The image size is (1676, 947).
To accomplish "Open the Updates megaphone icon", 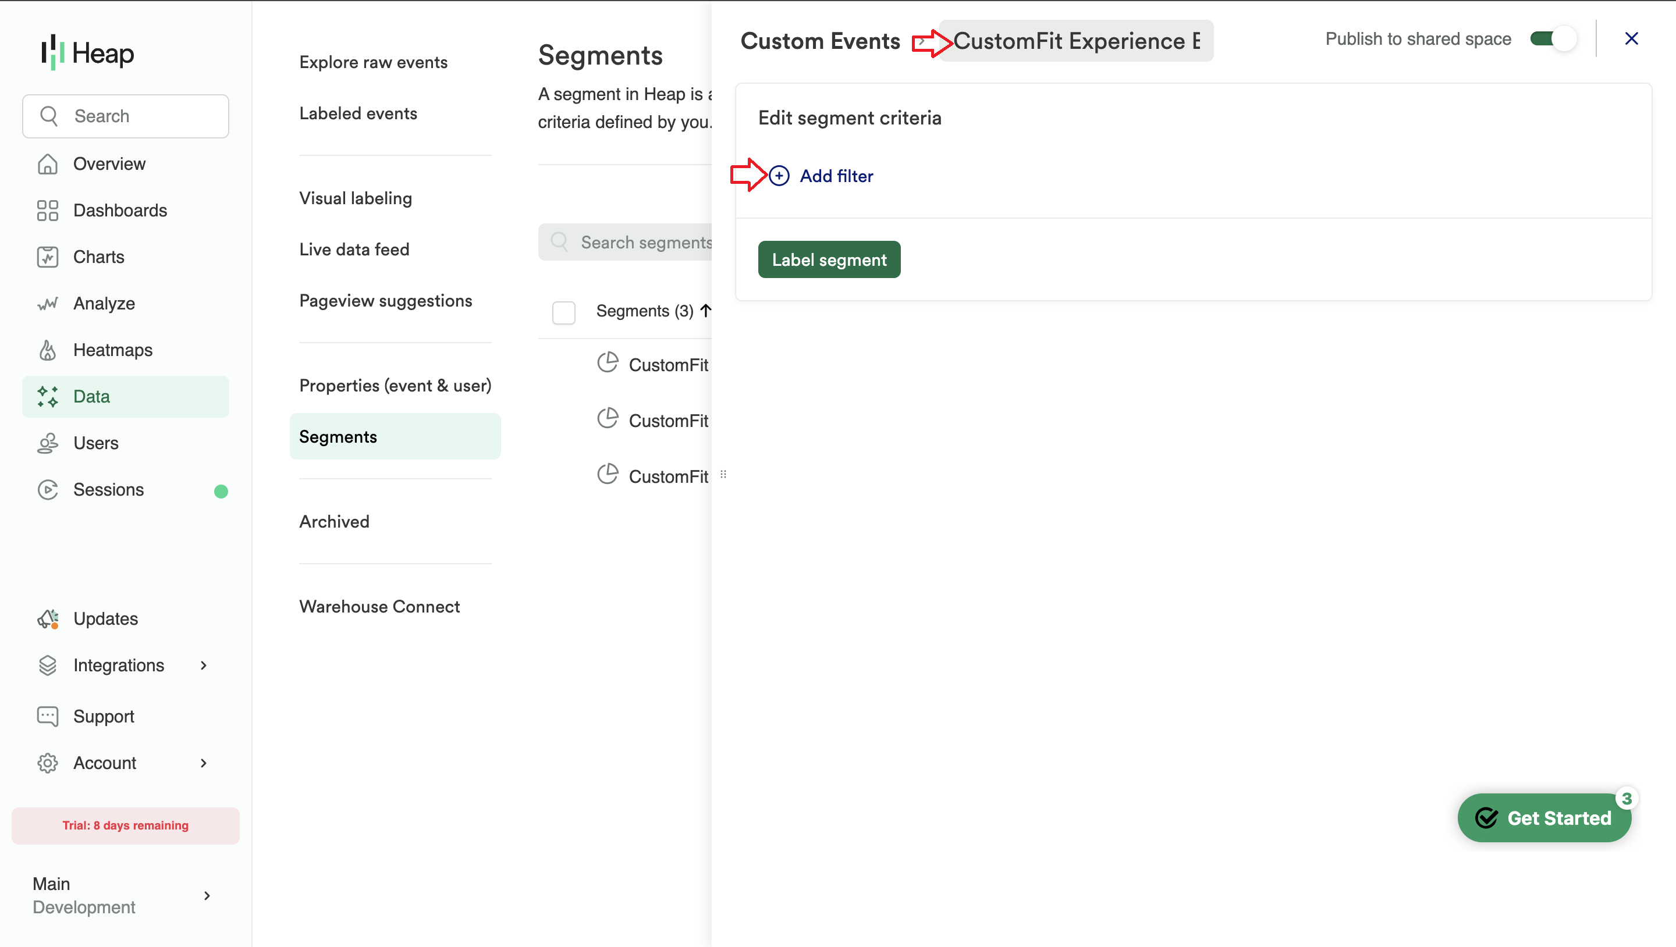I will (x=48, y=618).
